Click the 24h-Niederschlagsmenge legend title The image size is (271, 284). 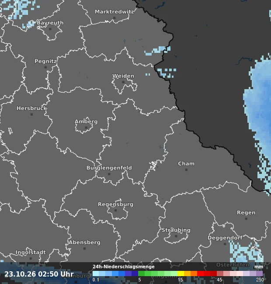[124, 267]
